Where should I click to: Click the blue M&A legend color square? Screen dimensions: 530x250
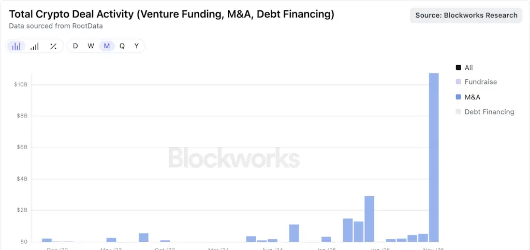(x=458, y=97)
